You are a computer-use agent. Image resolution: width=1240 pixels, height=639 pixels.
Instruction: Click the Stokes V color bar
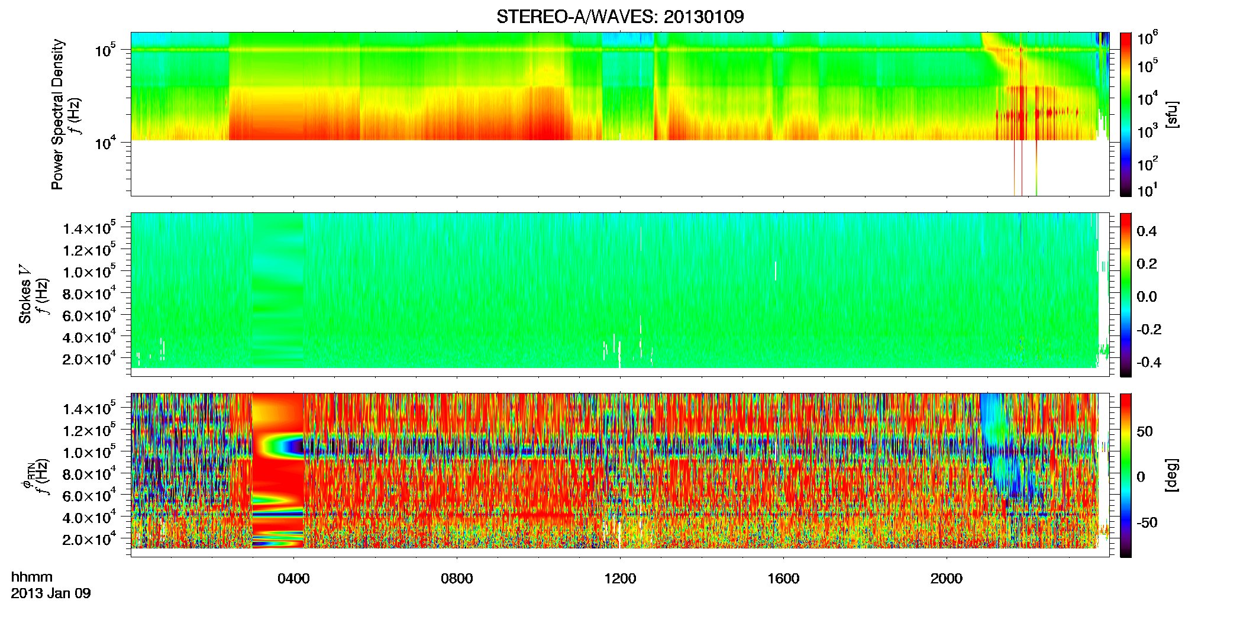click(x=1126, y=295)
